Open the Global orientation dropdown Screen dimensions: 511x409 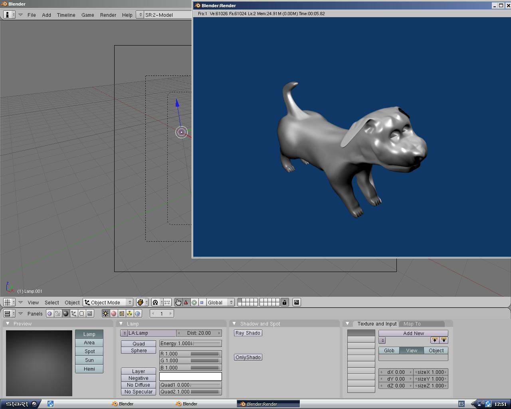coord(220,302)
